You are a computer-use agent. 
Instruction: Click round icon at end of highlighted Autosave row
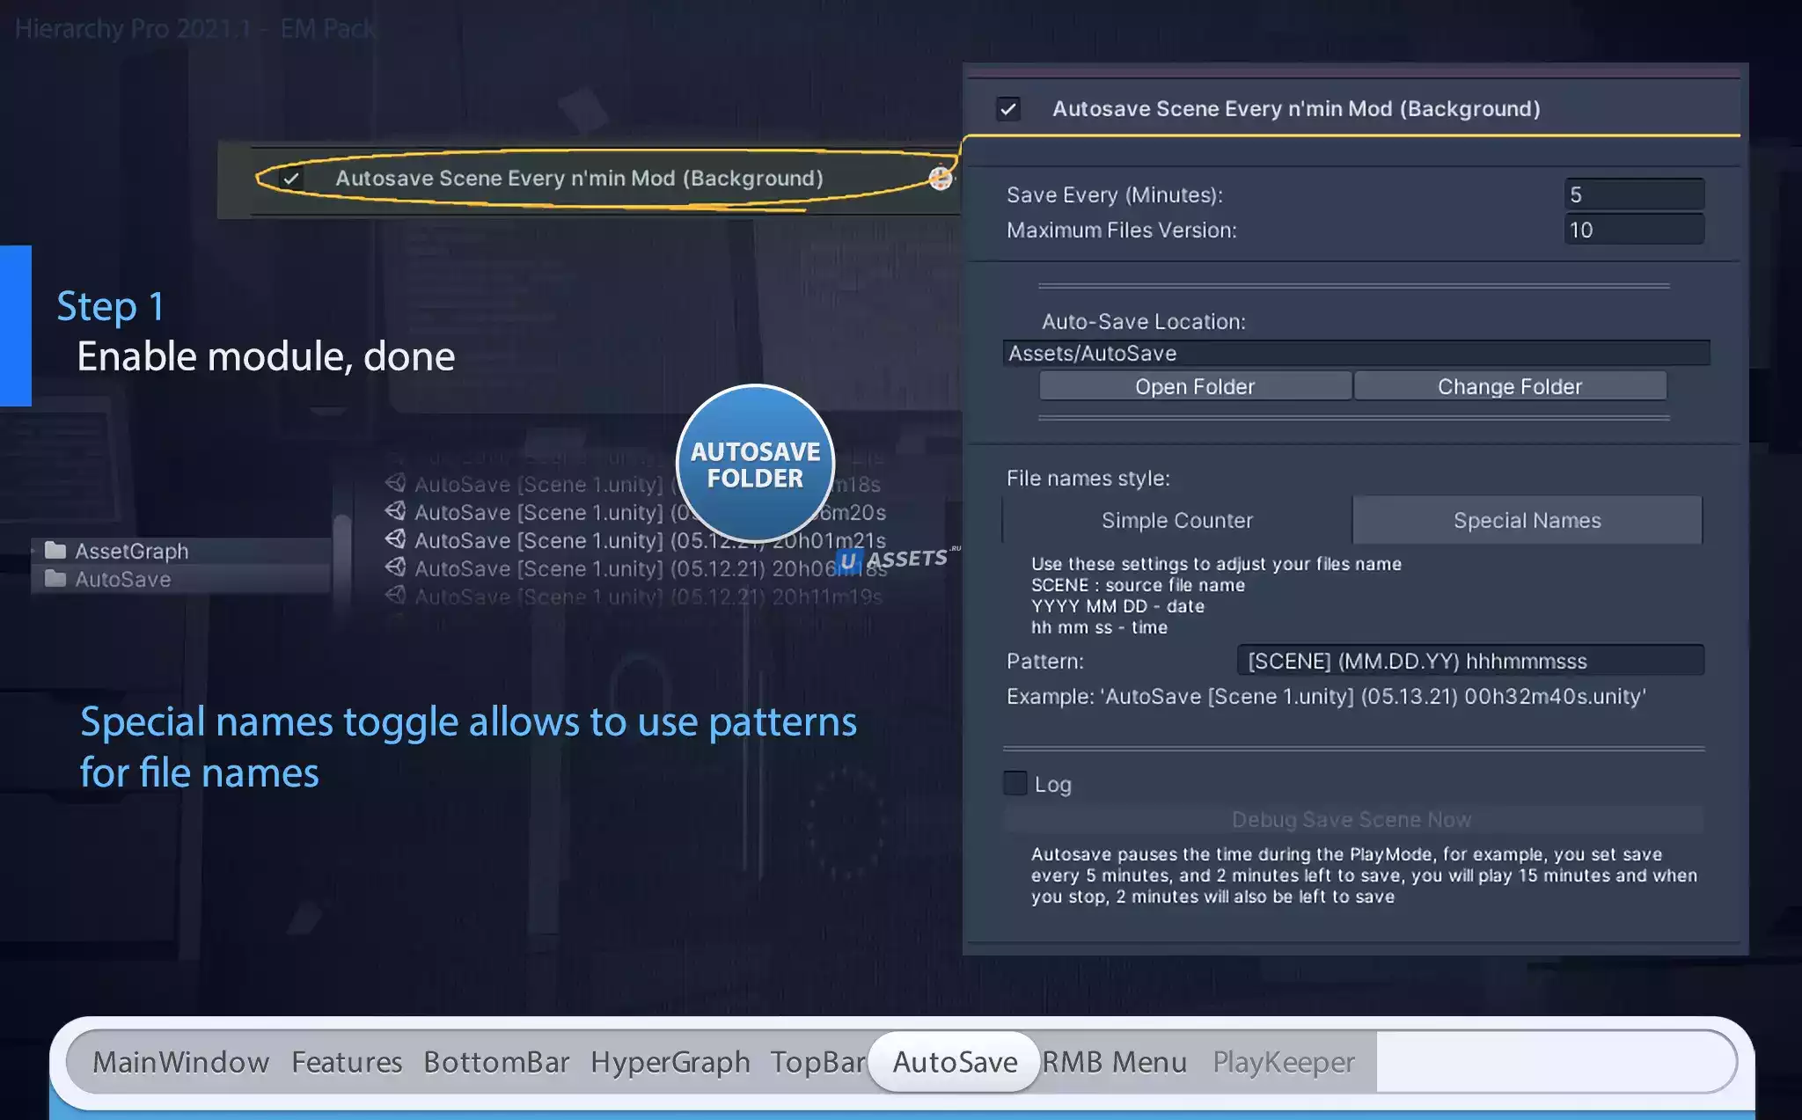point(941,179)
